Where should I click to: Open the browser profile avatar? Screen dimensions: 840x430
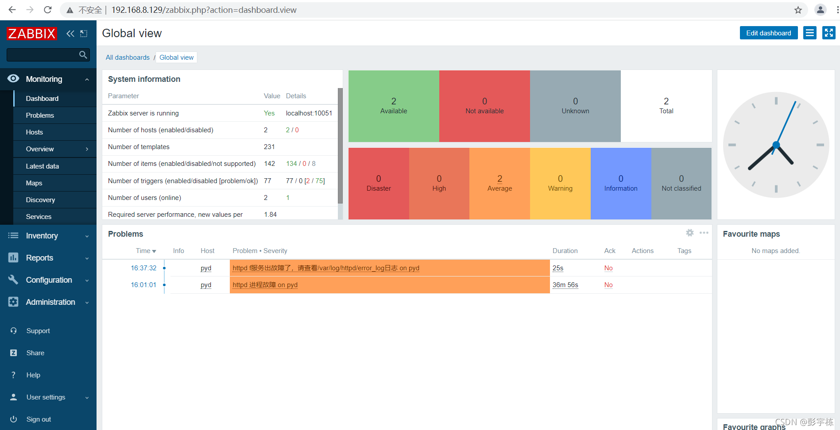820,10
